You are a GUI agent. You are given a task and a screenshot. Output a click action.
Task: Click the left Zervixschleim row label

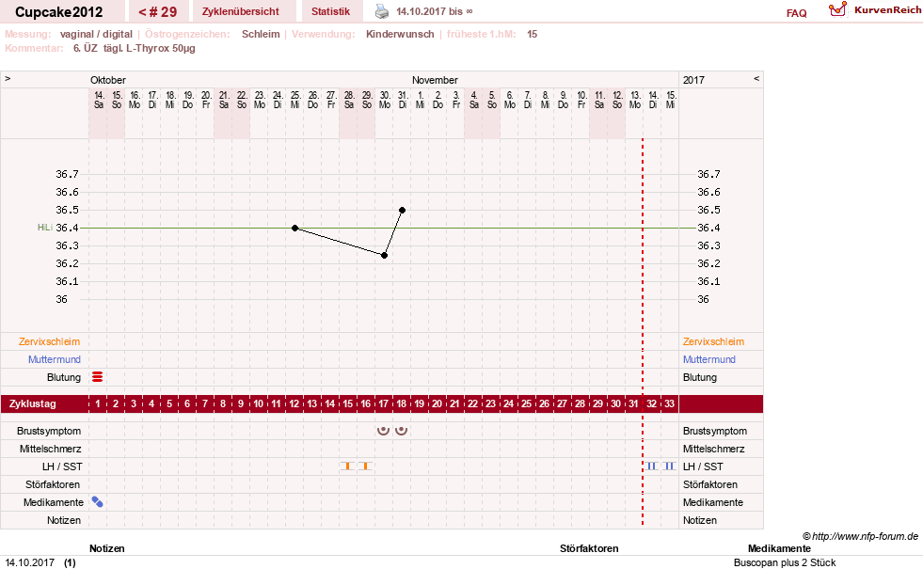coord(50,341)
